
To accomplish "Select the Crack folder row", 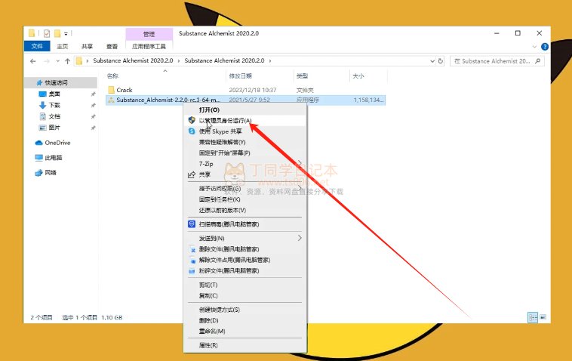I will point(245,90).
